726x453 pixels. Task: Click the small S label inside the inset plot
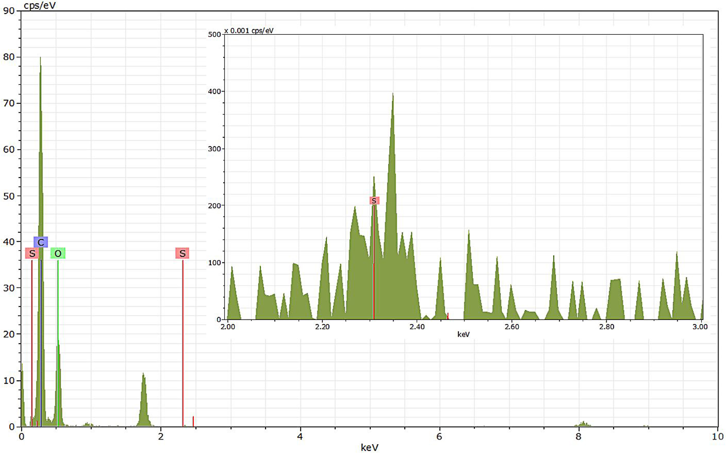coord(374,201)
